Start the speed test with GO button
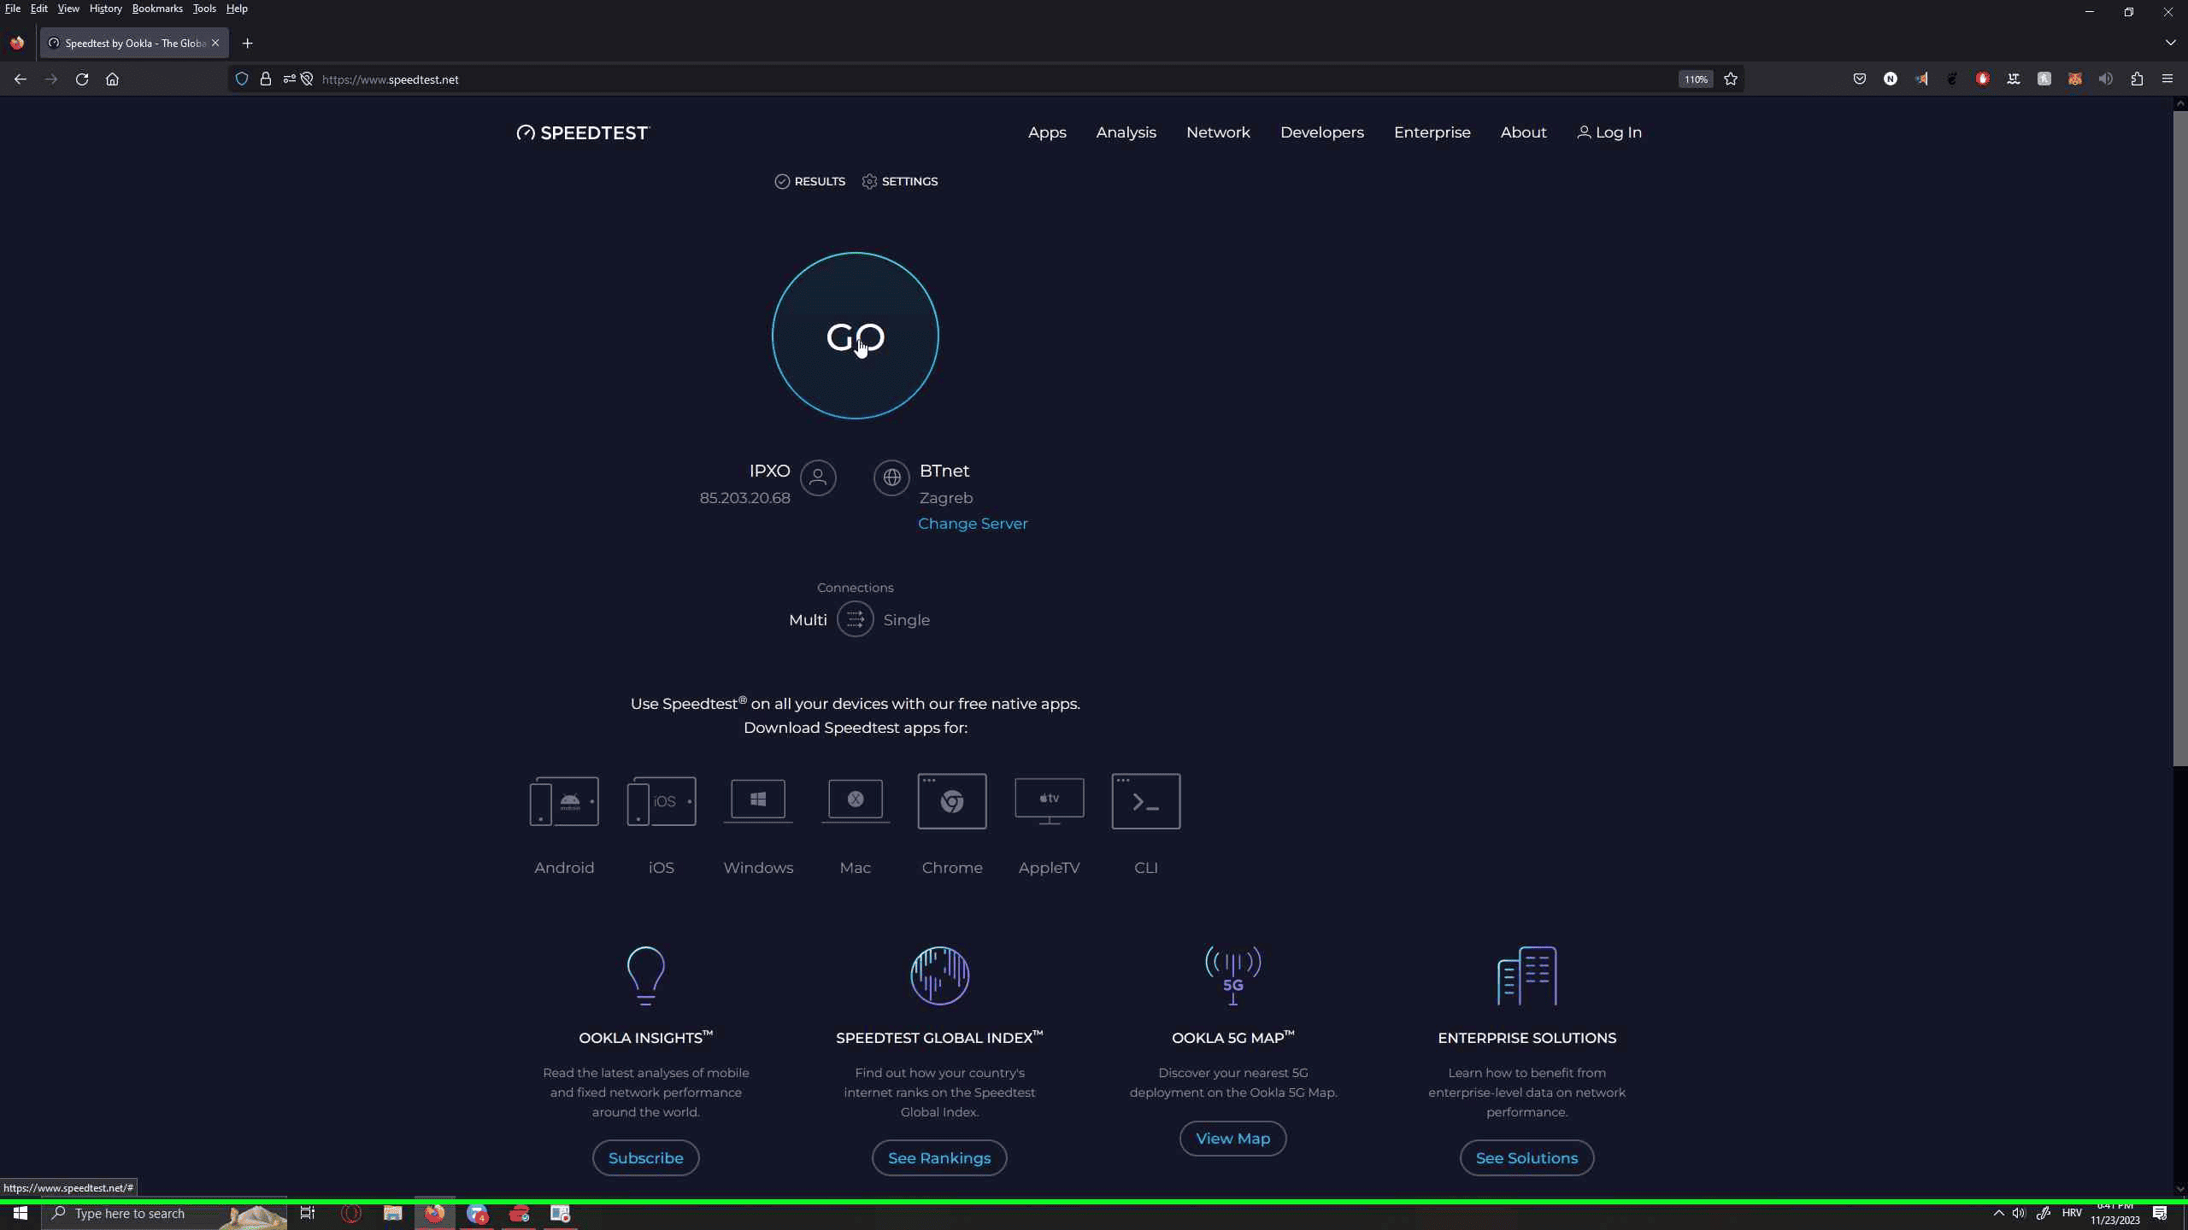 tap(855, 336)
